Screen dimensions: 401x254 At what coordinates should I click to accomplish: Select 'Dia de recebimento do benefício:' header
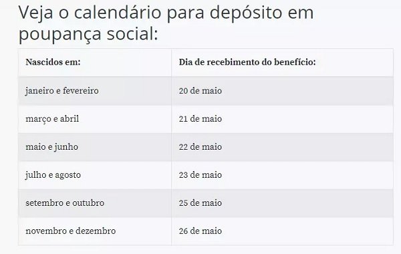(x=247, y=62)
